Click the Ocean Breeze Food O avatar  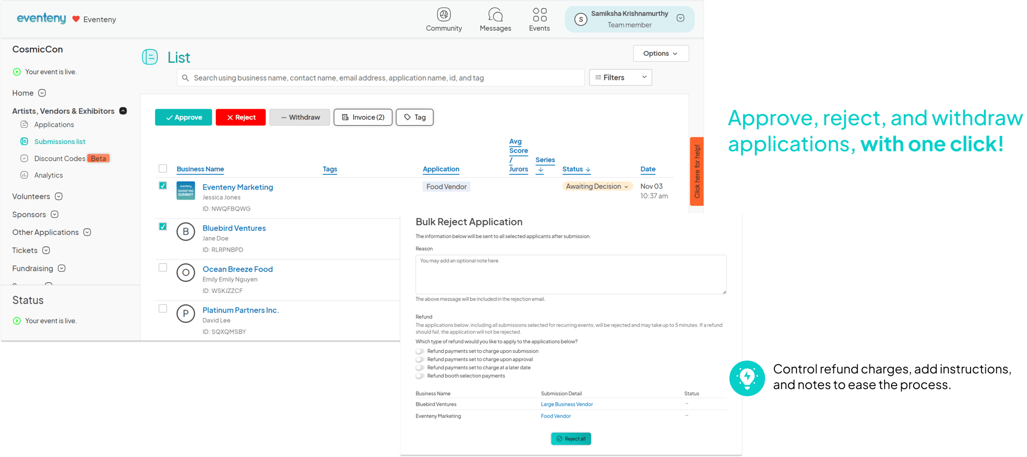pyautogui.click(x=186, y=273)
